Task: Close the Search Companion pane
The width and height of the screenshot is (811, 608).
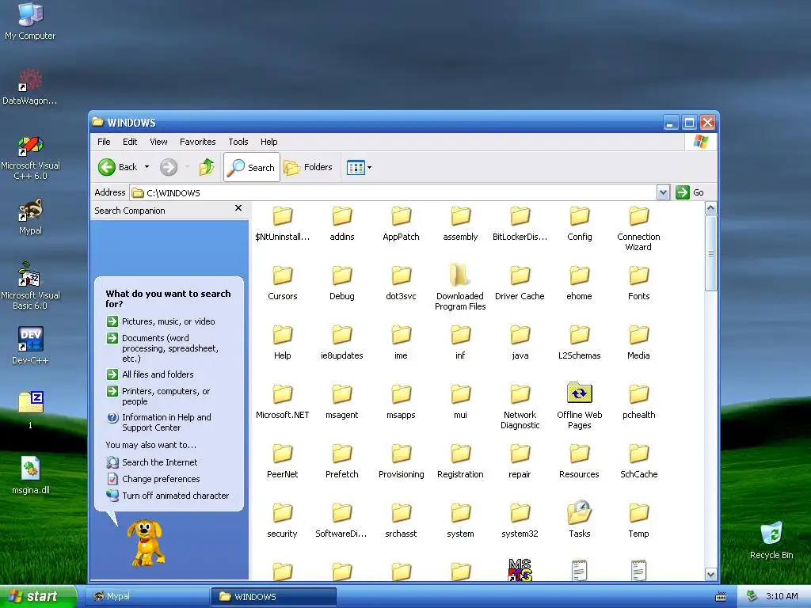Action: 238,208
